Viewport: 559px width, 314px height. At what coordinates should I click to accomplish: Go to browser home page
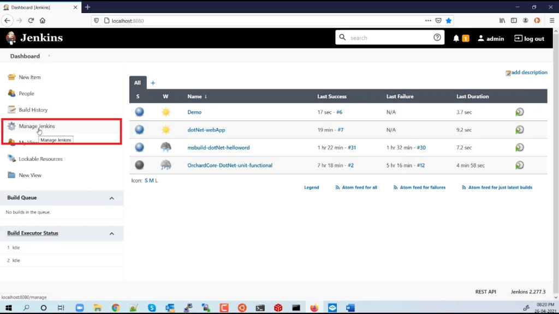click(x=43, y=21)
